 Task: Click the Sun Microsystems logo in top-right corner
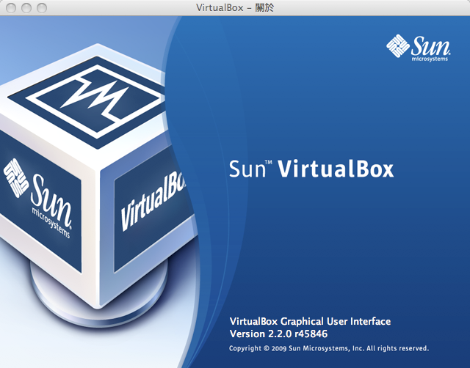419,48
